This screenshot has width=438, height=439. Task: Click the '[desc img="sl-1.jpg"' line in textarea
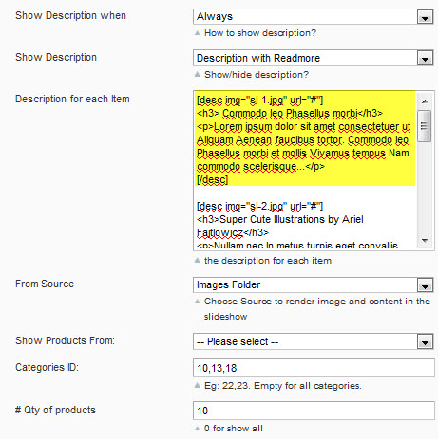[x=259, y=101]
